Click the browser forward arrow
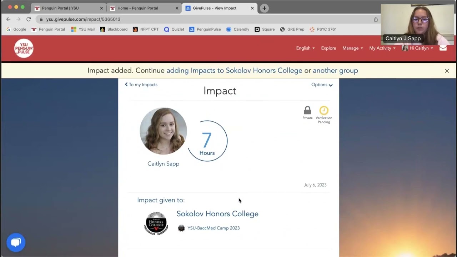This screenshot has width=457, height=257. click(x=19, y=19)
